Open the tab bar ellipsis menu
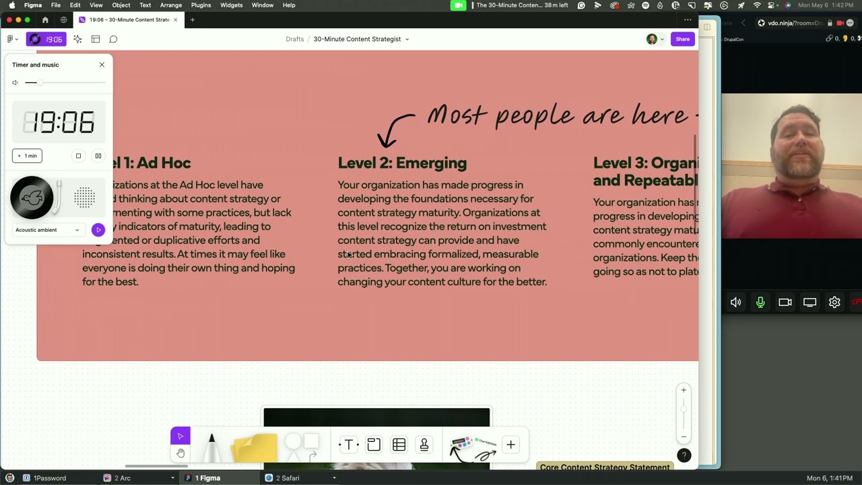 pyautogui.click(x=688, y=20)
